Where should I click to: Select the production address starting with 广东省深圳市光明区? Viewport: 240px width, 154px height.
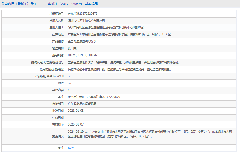coord(119,35)
